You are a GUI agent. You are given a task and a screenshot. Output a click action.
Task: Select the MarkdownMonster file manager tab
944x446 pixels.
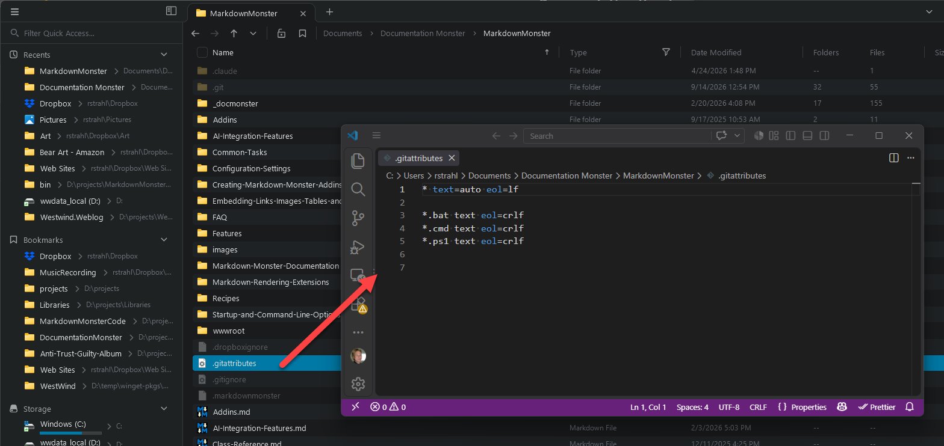coord(252,13)
